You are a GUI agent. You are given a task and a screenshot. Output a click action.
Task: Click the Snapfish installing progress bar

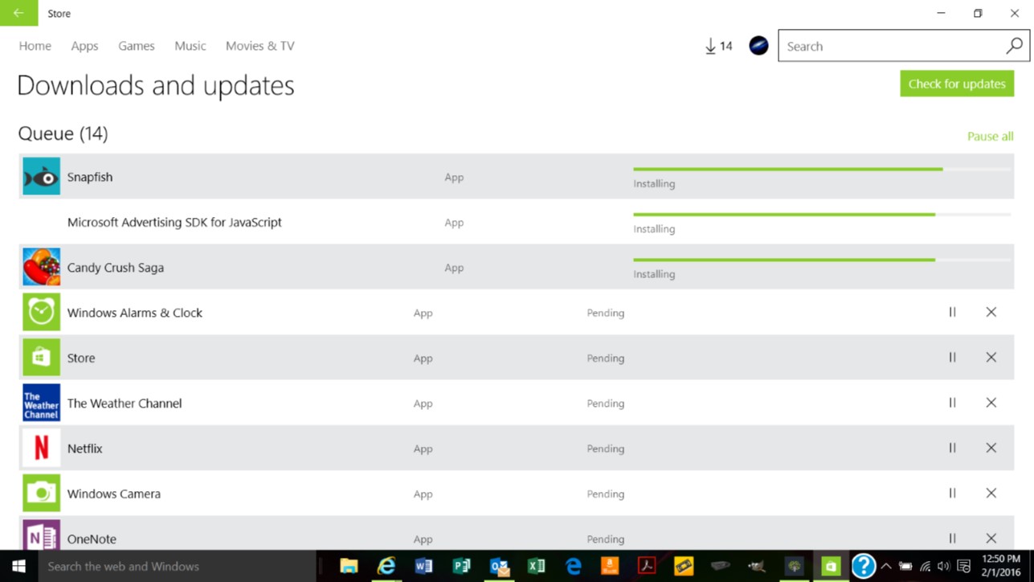[x=821, y=169]
